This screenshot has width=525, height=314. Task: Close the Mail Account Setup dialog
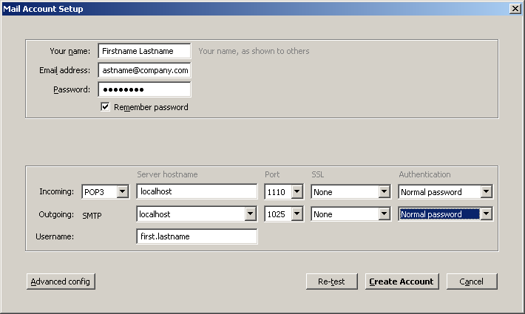pyautogui.click(x=515, y=8)
